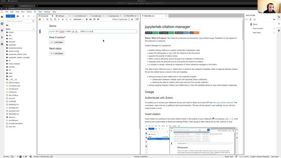The width and height of the screenshot is (281, 158).
Task: Switch to the package.json tab
Action: click(x=114, y=16)
